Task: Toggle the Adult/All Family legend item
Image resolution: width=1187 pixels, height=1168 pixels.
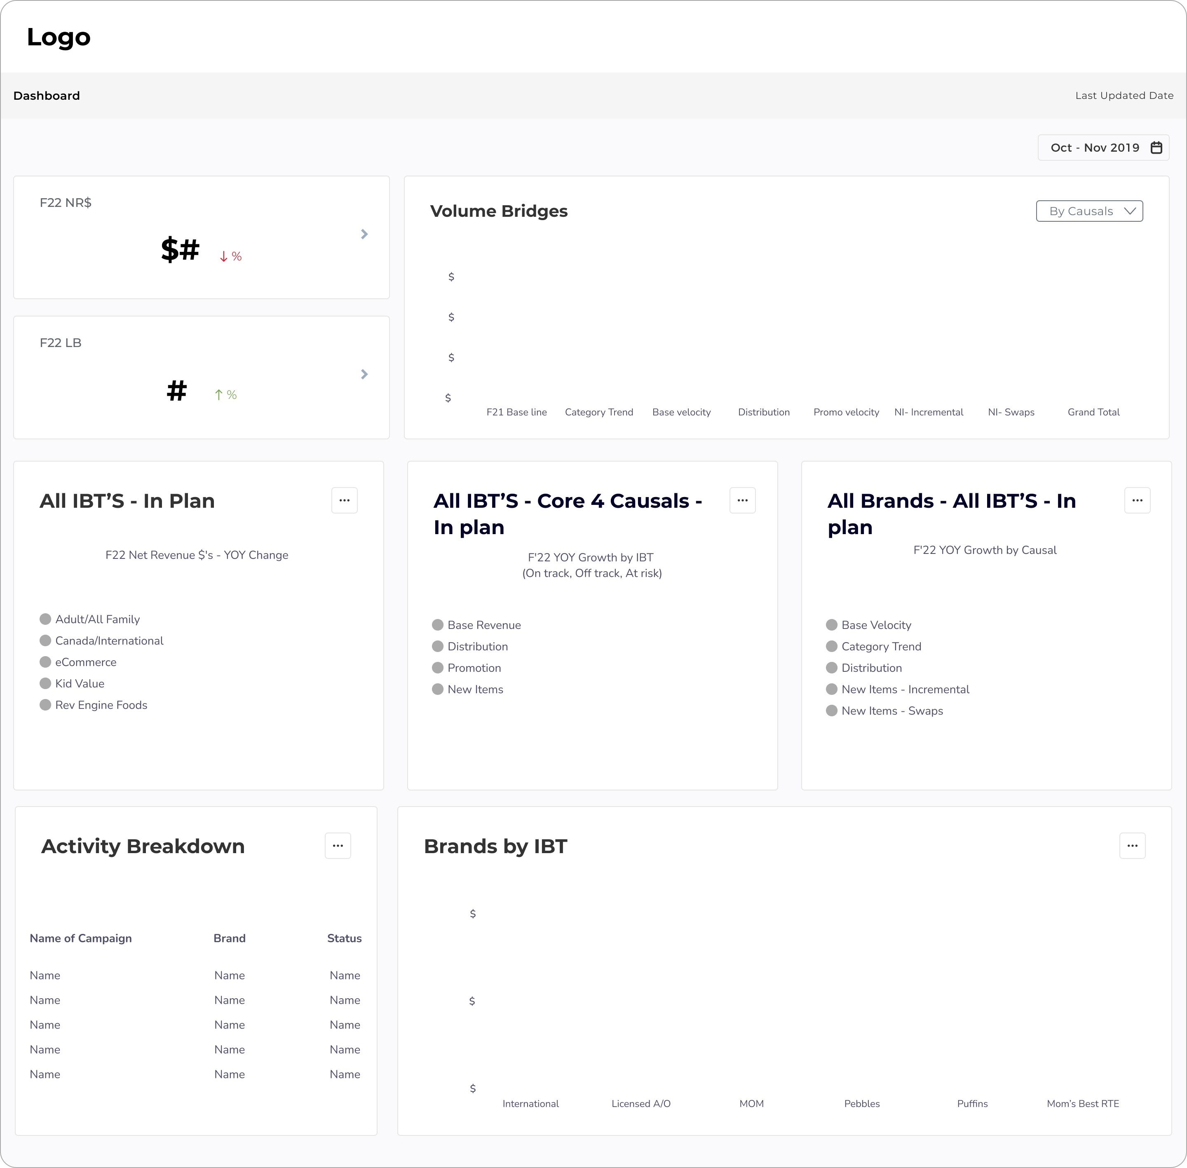Action: (97, 619)
